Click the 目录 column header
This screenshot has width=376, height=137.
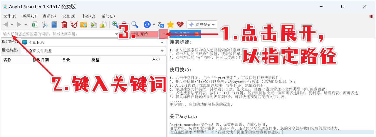click(x=66, y=60)
